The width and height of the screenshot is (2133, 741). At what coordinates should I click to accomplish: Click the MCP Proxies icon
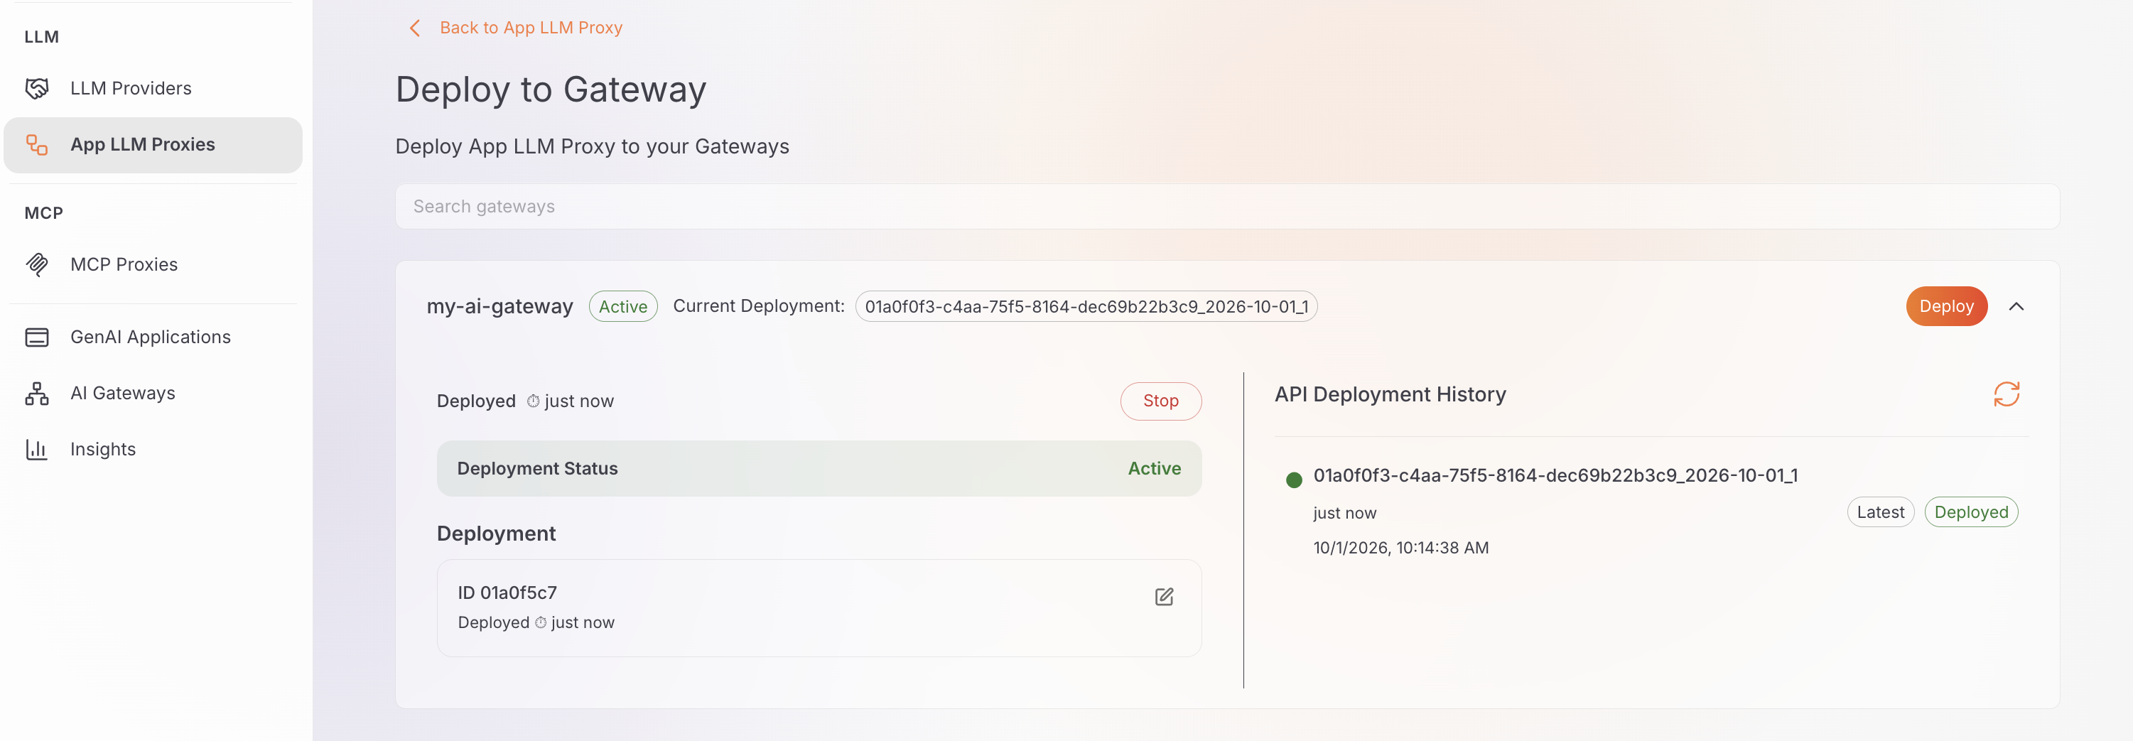click(x=36, y=265)
